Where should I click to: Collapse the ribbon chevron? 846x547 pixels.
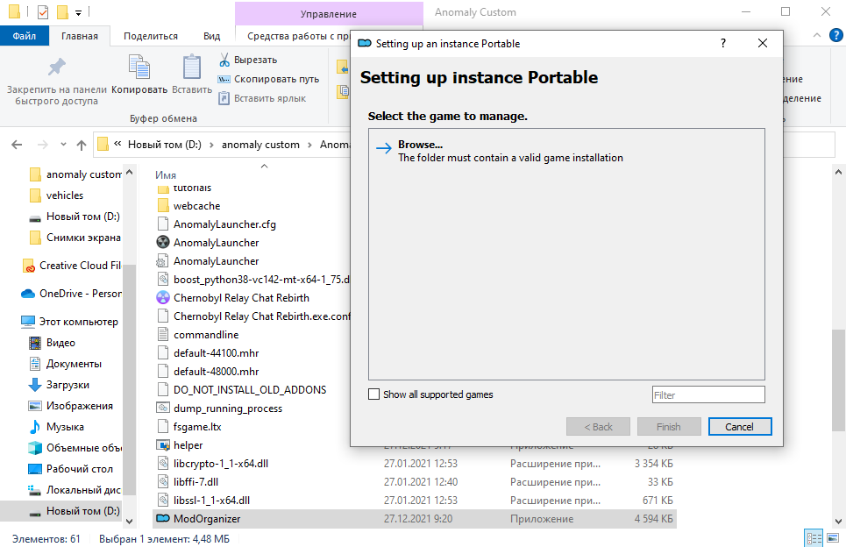(x=817, y=36)
